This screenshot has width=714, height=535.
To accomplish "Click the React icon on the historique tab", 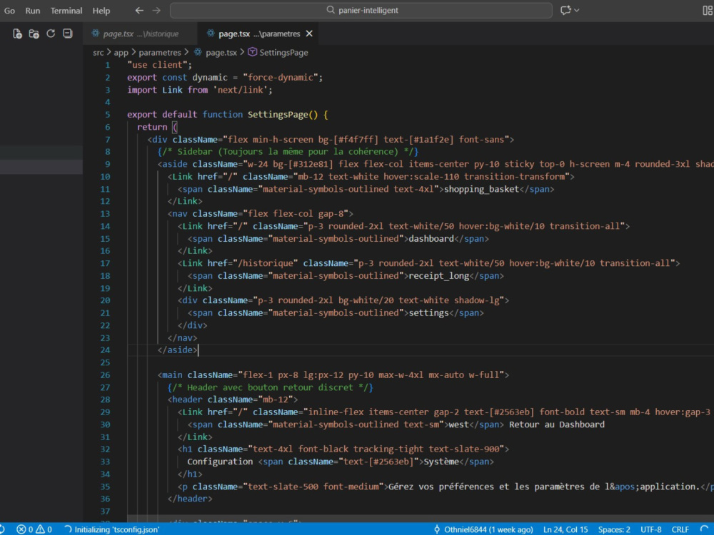I will 95,34.
